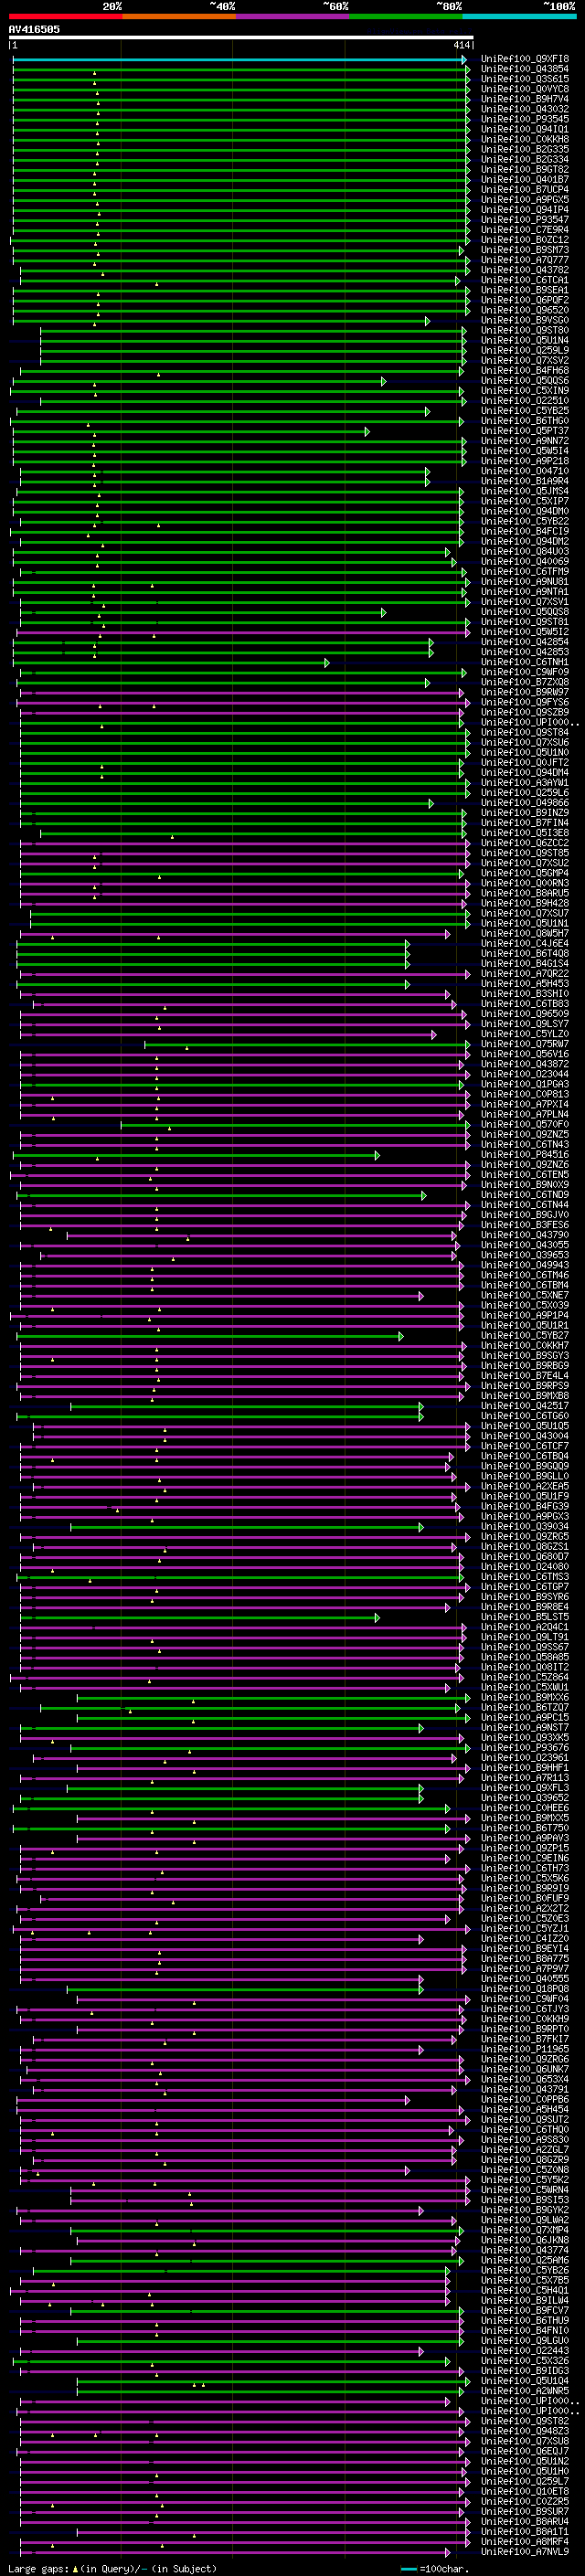Select the UniRef100_B9FCV7 hit label
The width and height of the screenshot is (585, 2576).
[x=525, y=2310]
